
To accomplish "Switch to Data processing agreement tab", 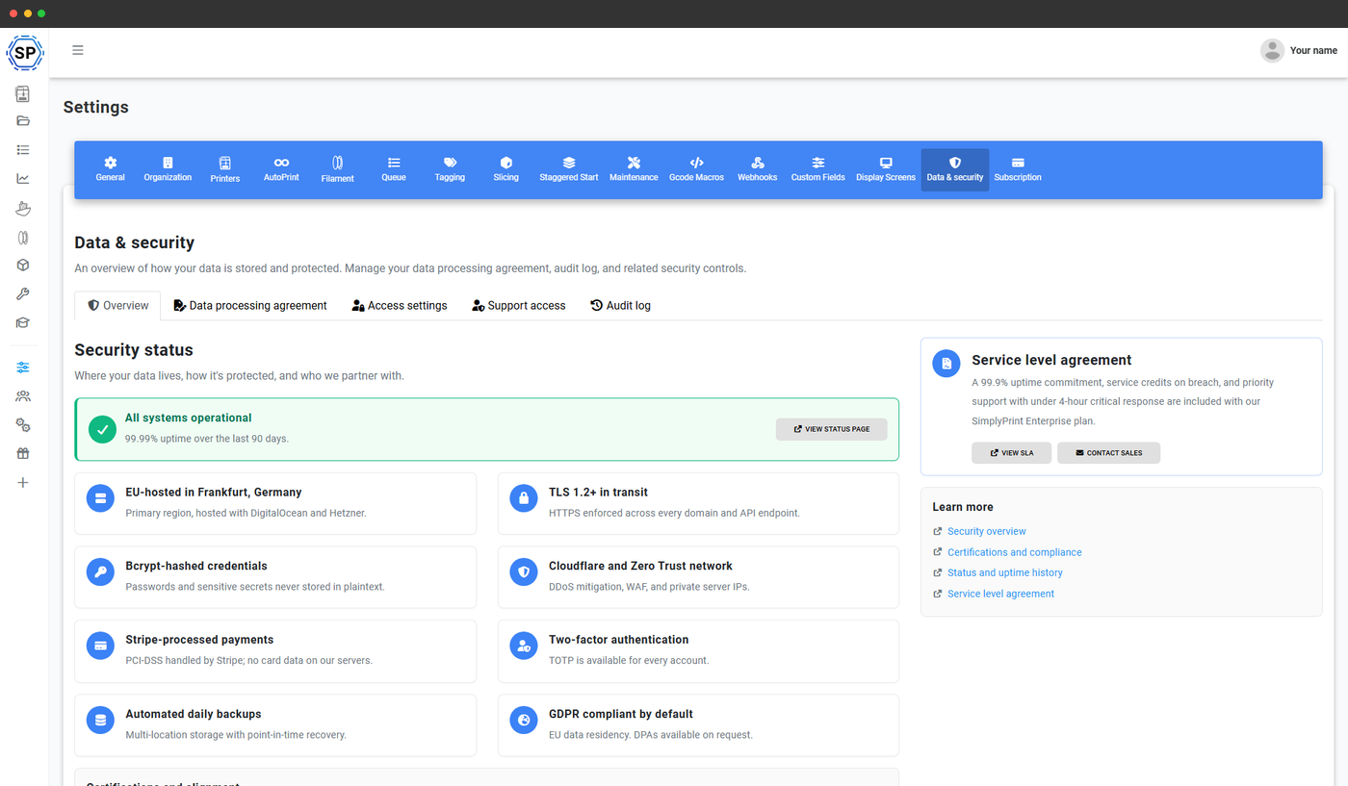I will click(x=250, y=305).
